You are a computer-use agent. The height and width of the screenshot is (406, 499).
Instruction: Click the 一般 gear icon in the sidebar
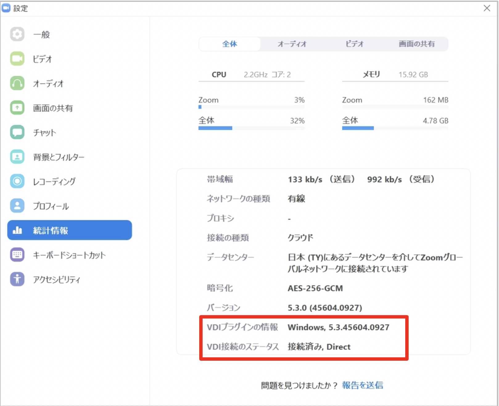[17, 34]
